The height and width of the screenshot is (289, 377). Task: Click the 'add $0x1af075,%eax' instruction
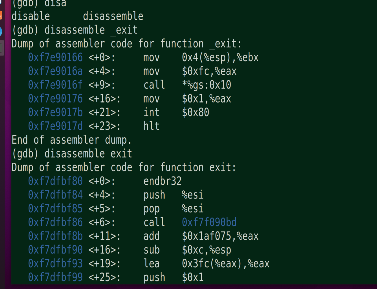(x=201, y=236)
